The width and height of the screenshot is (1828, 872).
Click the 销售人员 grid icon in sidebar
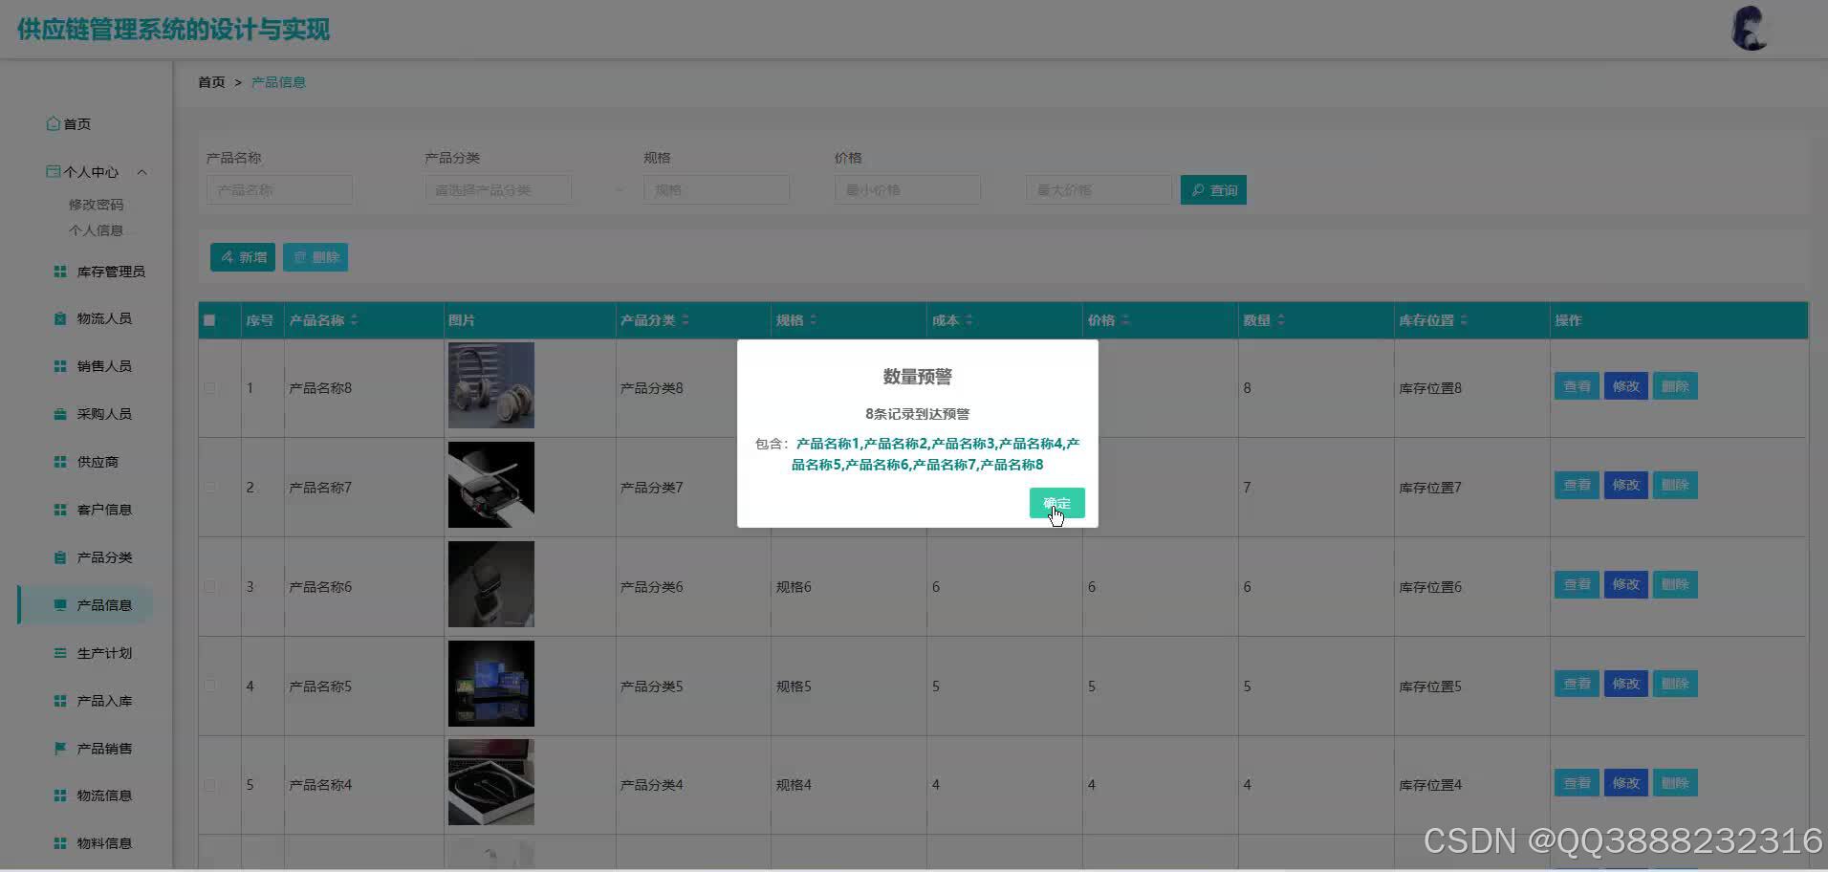60,366
